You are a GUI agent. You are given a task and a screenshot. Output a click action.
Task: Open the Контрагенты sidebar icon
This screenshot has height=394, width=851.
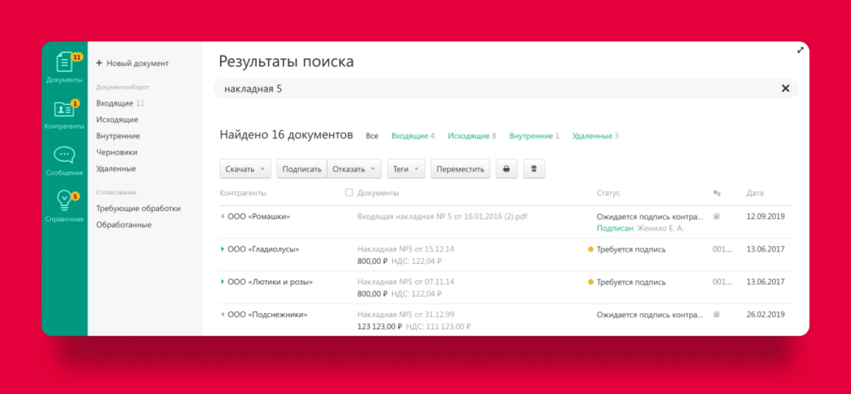pyautogui.click(x=64, y=114)
